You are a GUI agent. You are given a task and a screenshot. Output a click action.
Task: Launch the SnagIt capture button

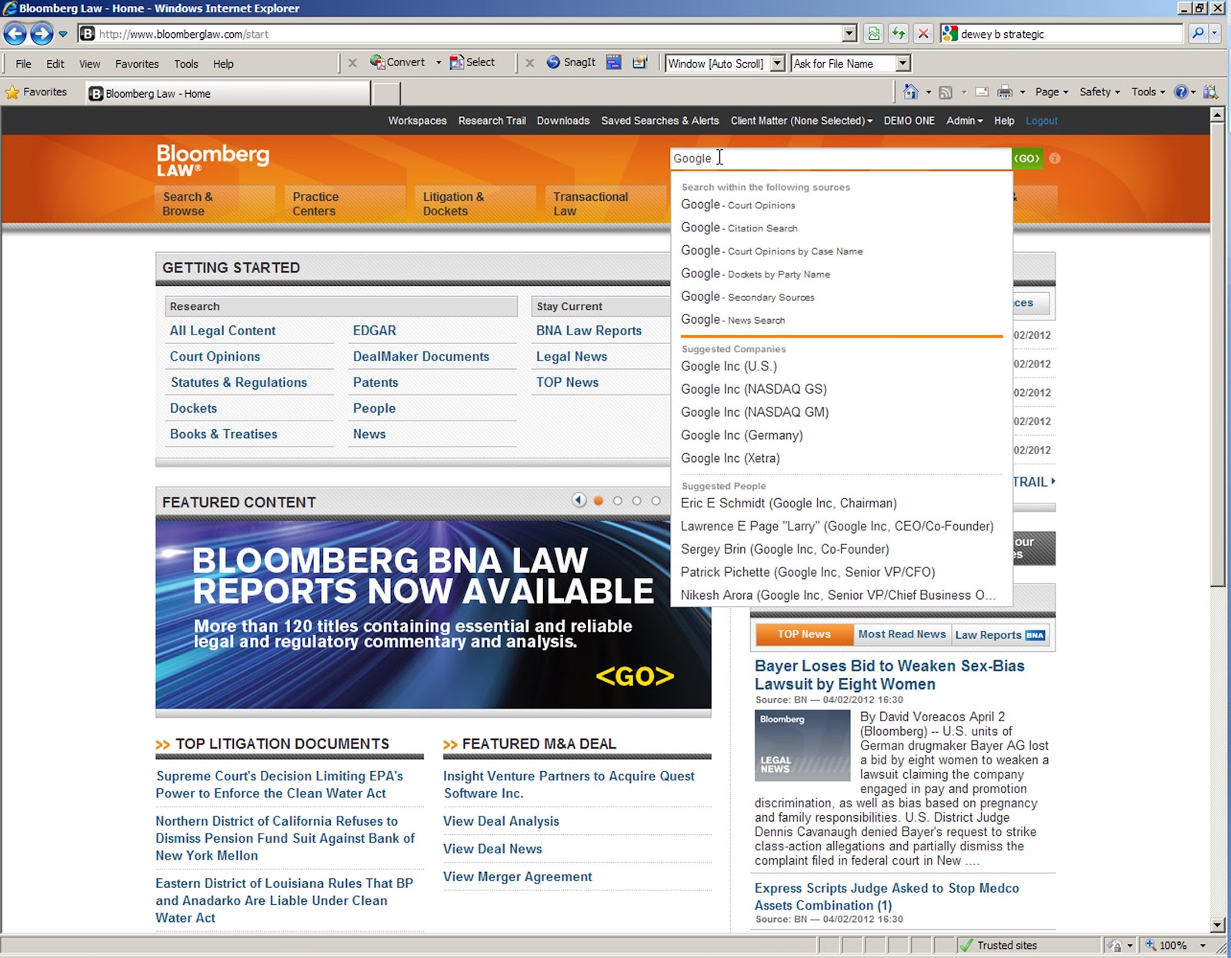pos(571,62)
